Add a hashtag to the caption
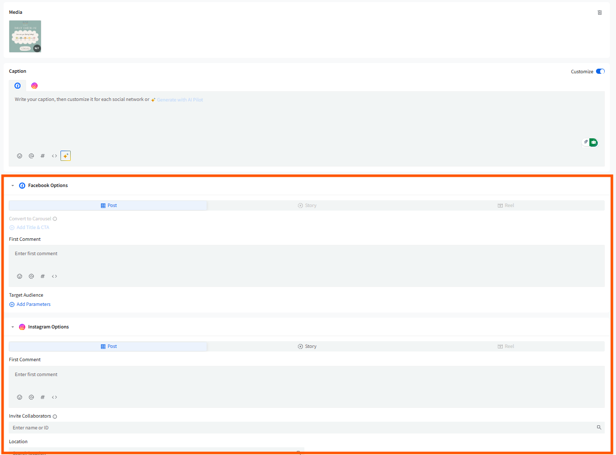616x455 pixels. point(43,156)
